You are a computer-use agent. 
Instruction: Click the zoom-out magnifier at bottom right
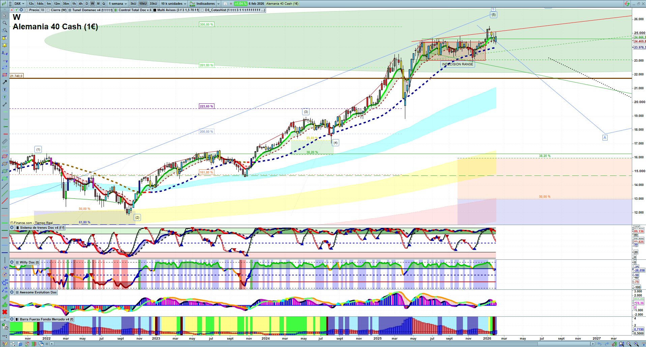(629, 344)
